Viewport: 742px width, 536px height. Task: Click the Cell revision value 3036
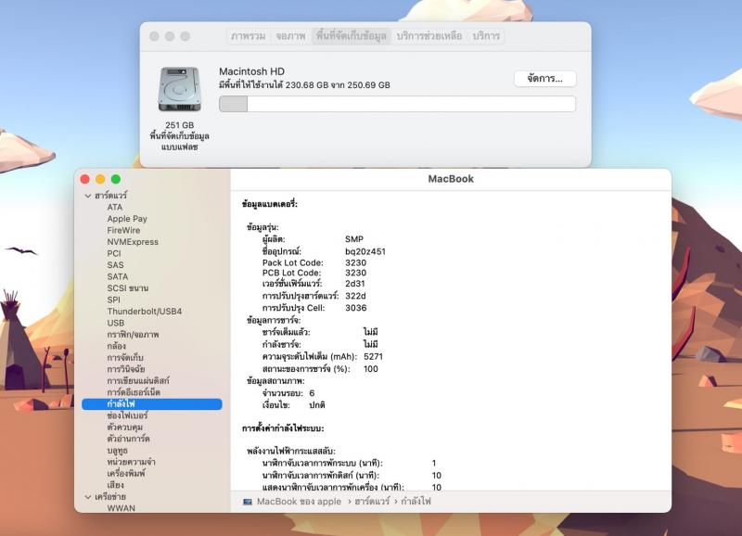point(356,308)
